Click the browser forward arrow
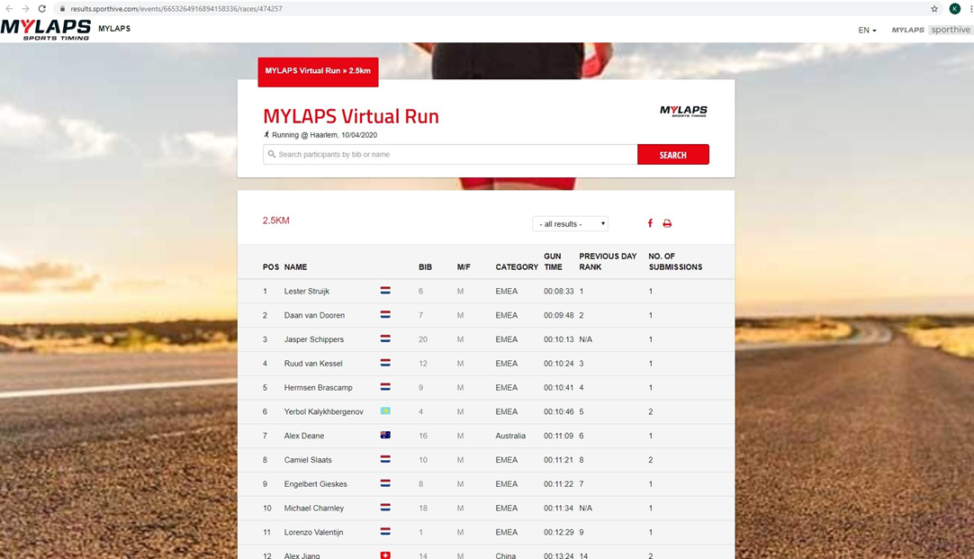This screenshot has width=974, height=559. point(25,9)
